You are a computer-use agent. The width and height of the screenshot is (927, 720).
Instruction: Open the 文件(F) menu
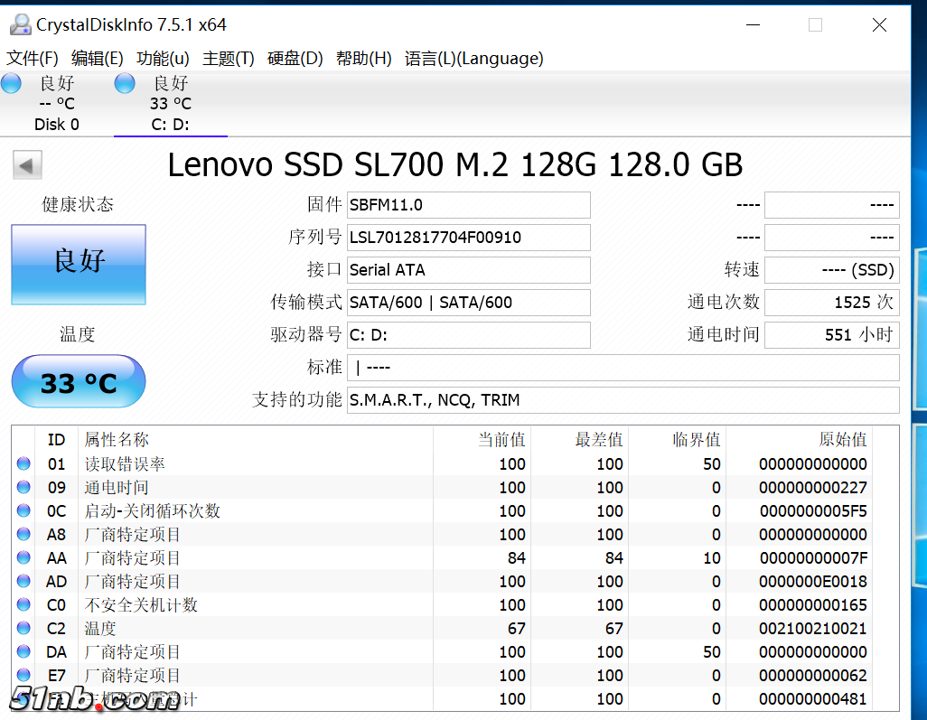point(33,59)
